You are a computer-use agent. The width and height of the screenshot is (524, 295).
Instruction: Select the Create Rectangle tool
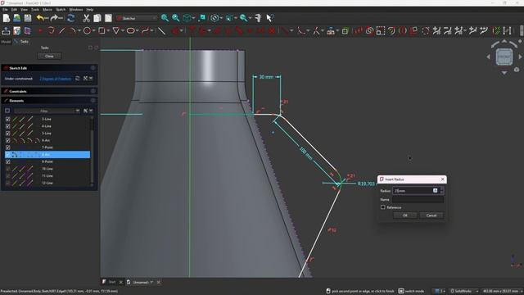(102, 31)
